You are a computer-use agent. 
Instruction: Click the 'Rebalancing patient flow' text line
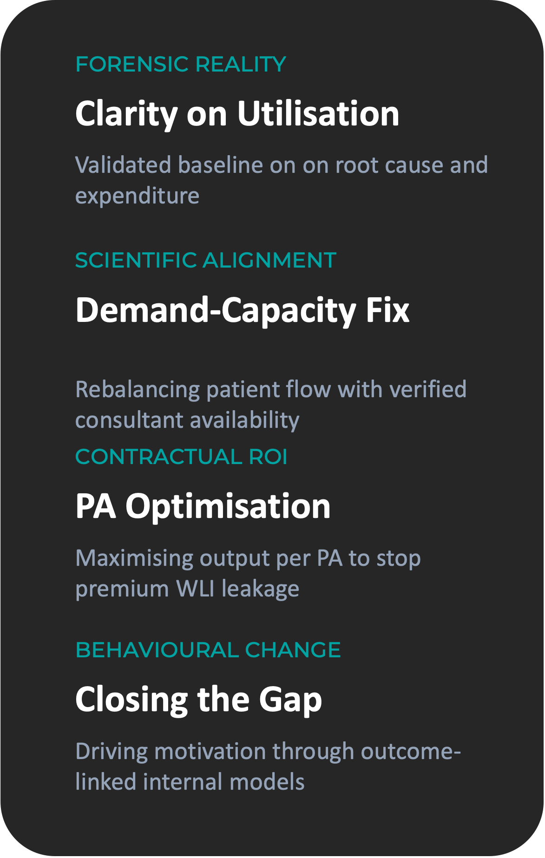[270, 389]
